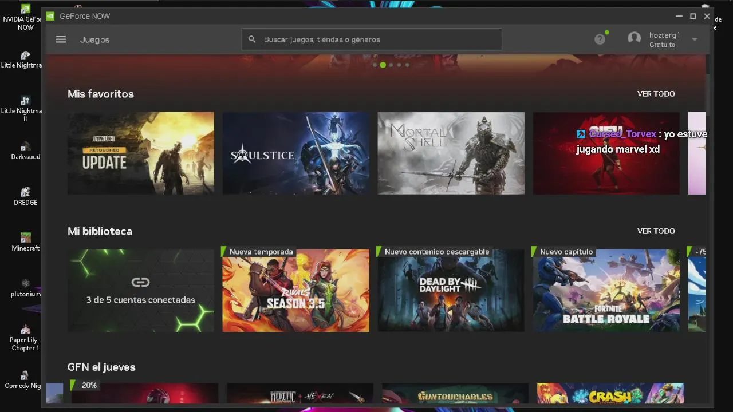Select the Little Nightmares II desktop icon

[x=23, y=109]
